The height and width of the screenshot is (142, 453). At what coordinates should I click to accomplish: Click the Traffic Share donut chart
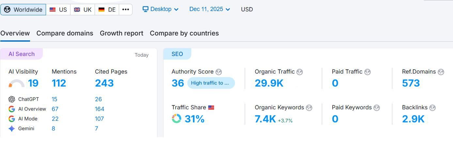pyautogui.click(x=176, y=119)
